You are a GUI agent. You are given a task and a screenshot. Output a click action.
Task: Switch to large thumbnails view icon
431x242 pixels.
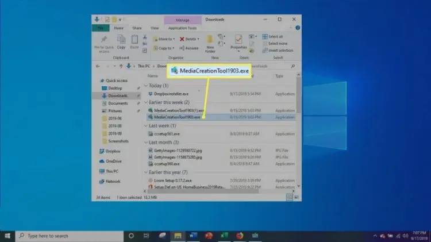[x=297, y=197]
